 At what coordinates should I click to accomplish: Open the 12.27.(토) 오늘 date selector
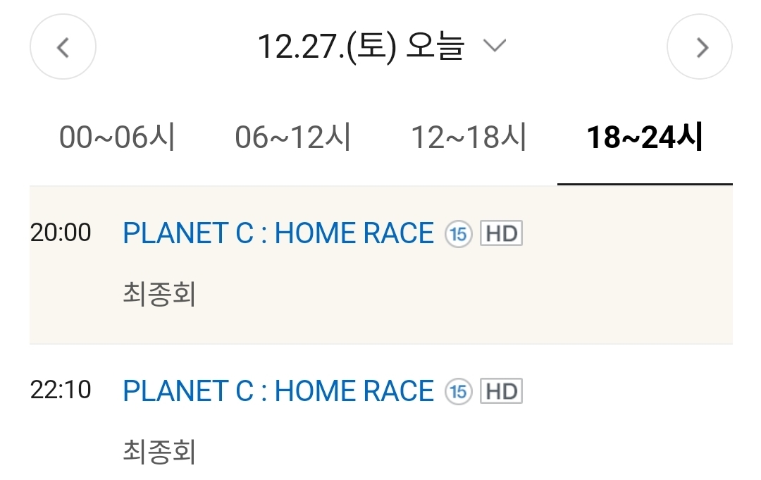click(361, 47)
